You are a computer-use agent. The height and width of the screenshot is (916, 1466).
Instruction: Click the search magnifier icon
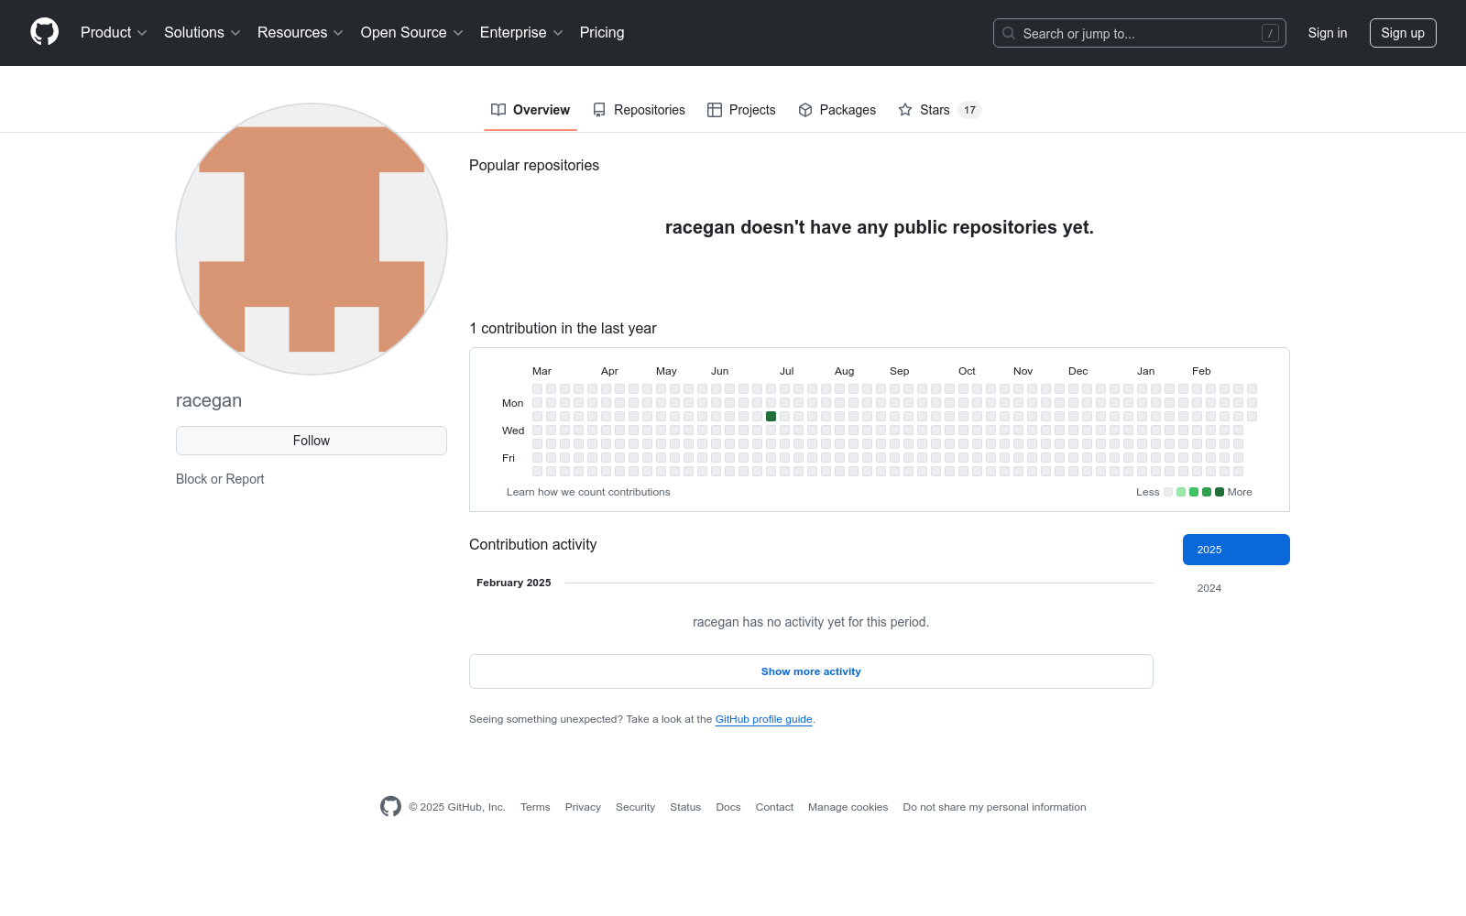click(x=1009, y=33)
